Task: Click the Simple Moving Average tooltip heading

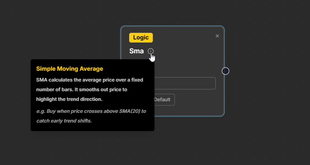Action: pos(69,69)
